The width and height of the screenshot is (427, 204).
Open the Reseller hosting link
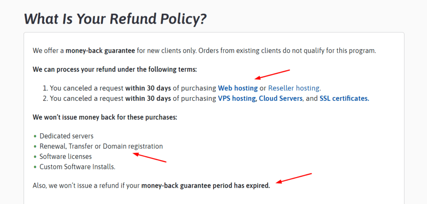point(294,88)
